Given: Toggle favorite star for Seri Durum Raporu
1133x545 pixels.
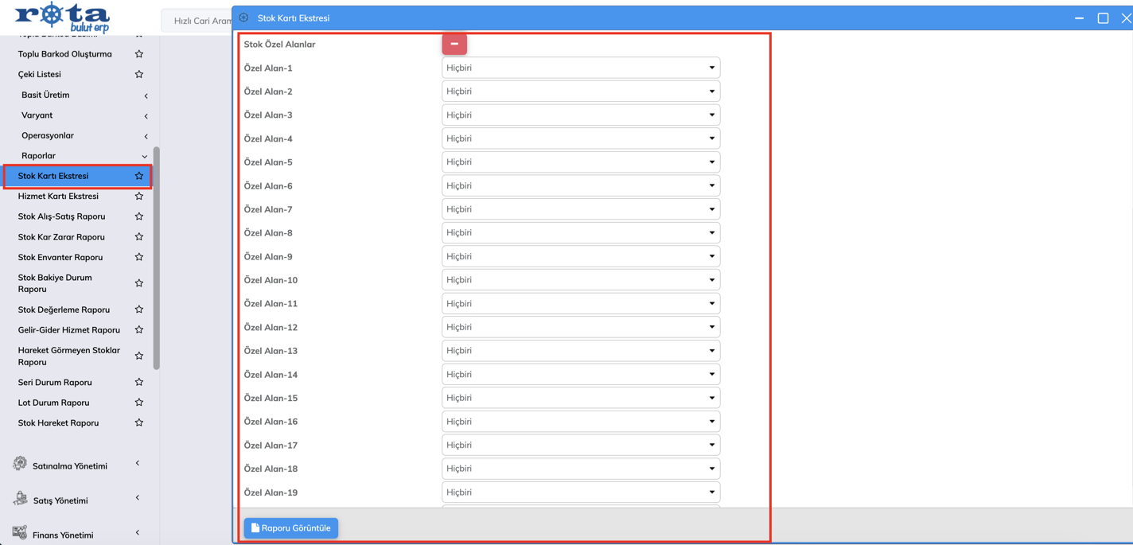Looking at the screenshot, I should 139,383.
